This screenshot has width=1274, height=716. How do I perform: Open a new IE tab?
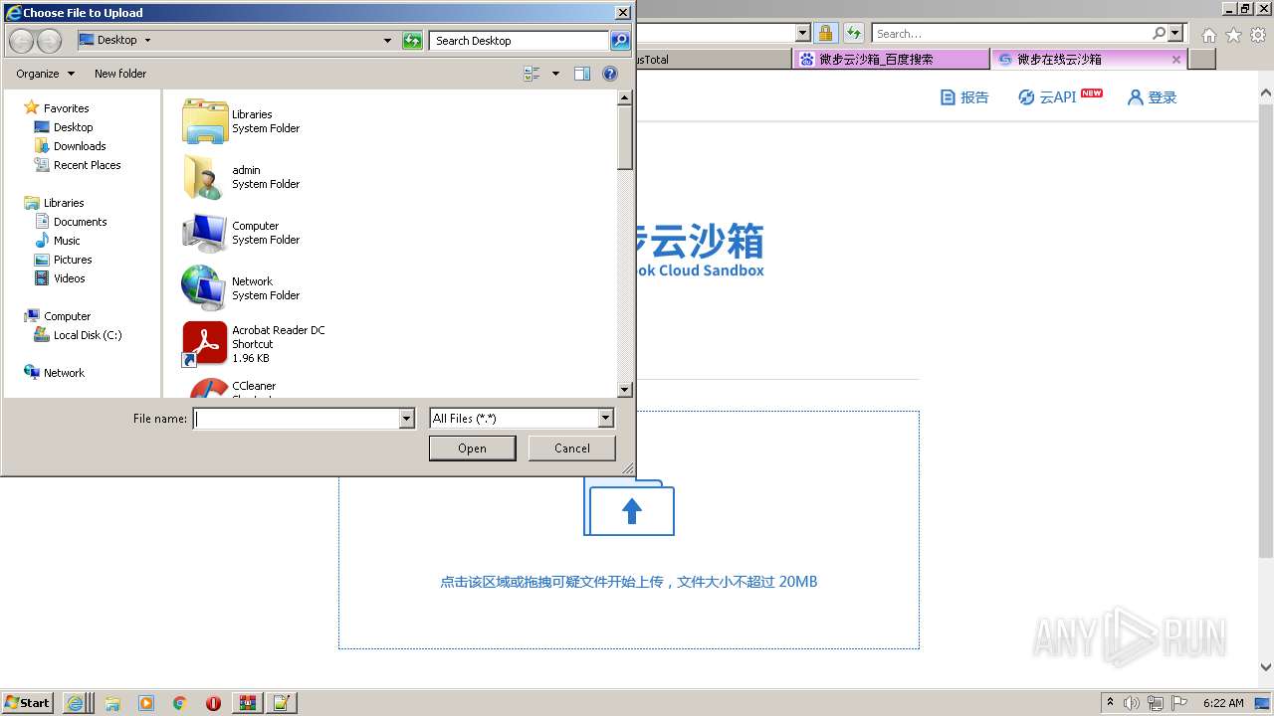click(x=1202, y=60)
